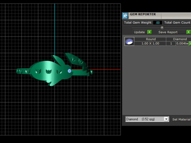Select the round gem thumbnail in report
Screen dimensions: 191x143
tap(129, 41)
